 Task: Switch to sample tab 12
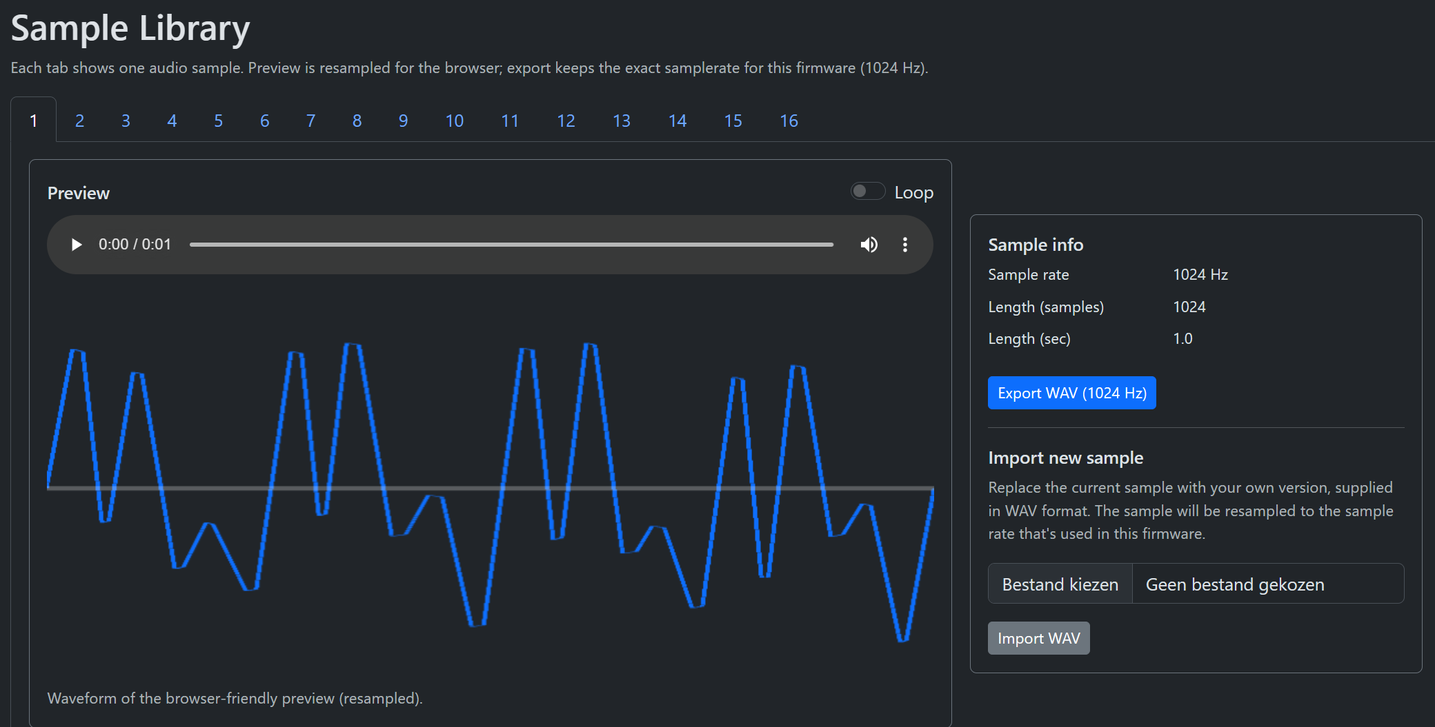point(566,121)
